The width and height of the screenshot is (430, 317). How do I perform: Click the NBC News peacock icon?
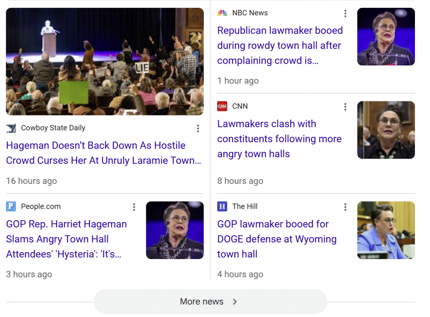(x=222, y=13)
